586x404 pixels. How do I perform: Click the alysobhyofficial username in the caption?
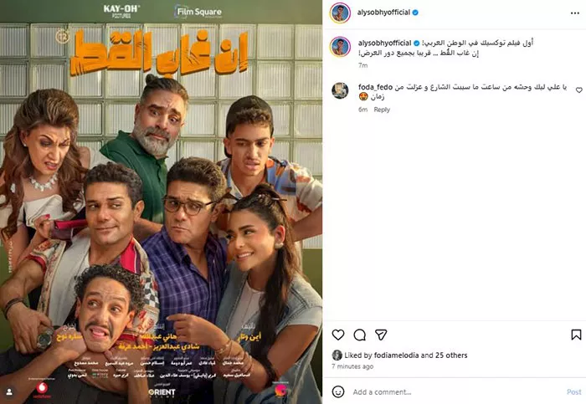tap(384, 43)
